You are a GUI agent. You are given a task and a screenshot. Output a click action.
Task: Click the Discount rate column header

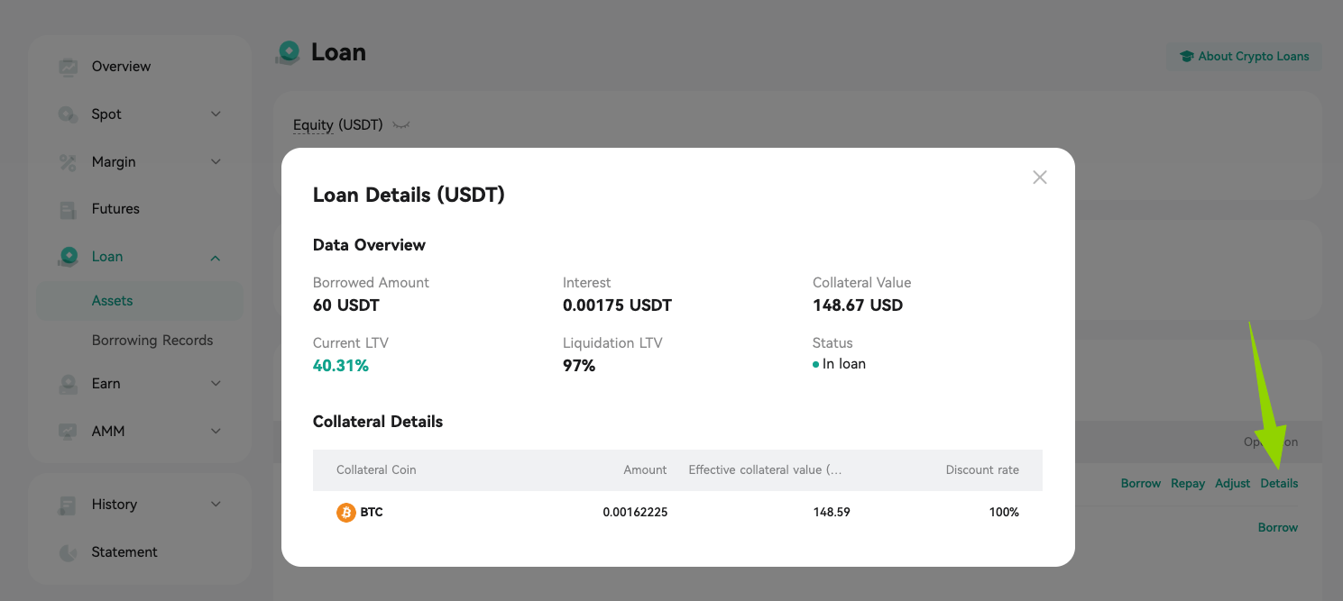(x=982, y=470)
